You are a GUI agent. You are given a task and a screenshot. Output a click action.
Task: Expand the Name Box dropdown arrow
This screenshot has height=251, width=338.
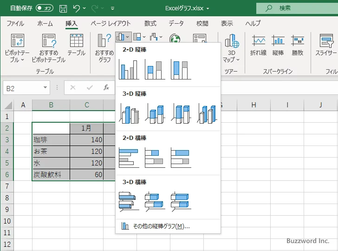[x=45, y=87]
